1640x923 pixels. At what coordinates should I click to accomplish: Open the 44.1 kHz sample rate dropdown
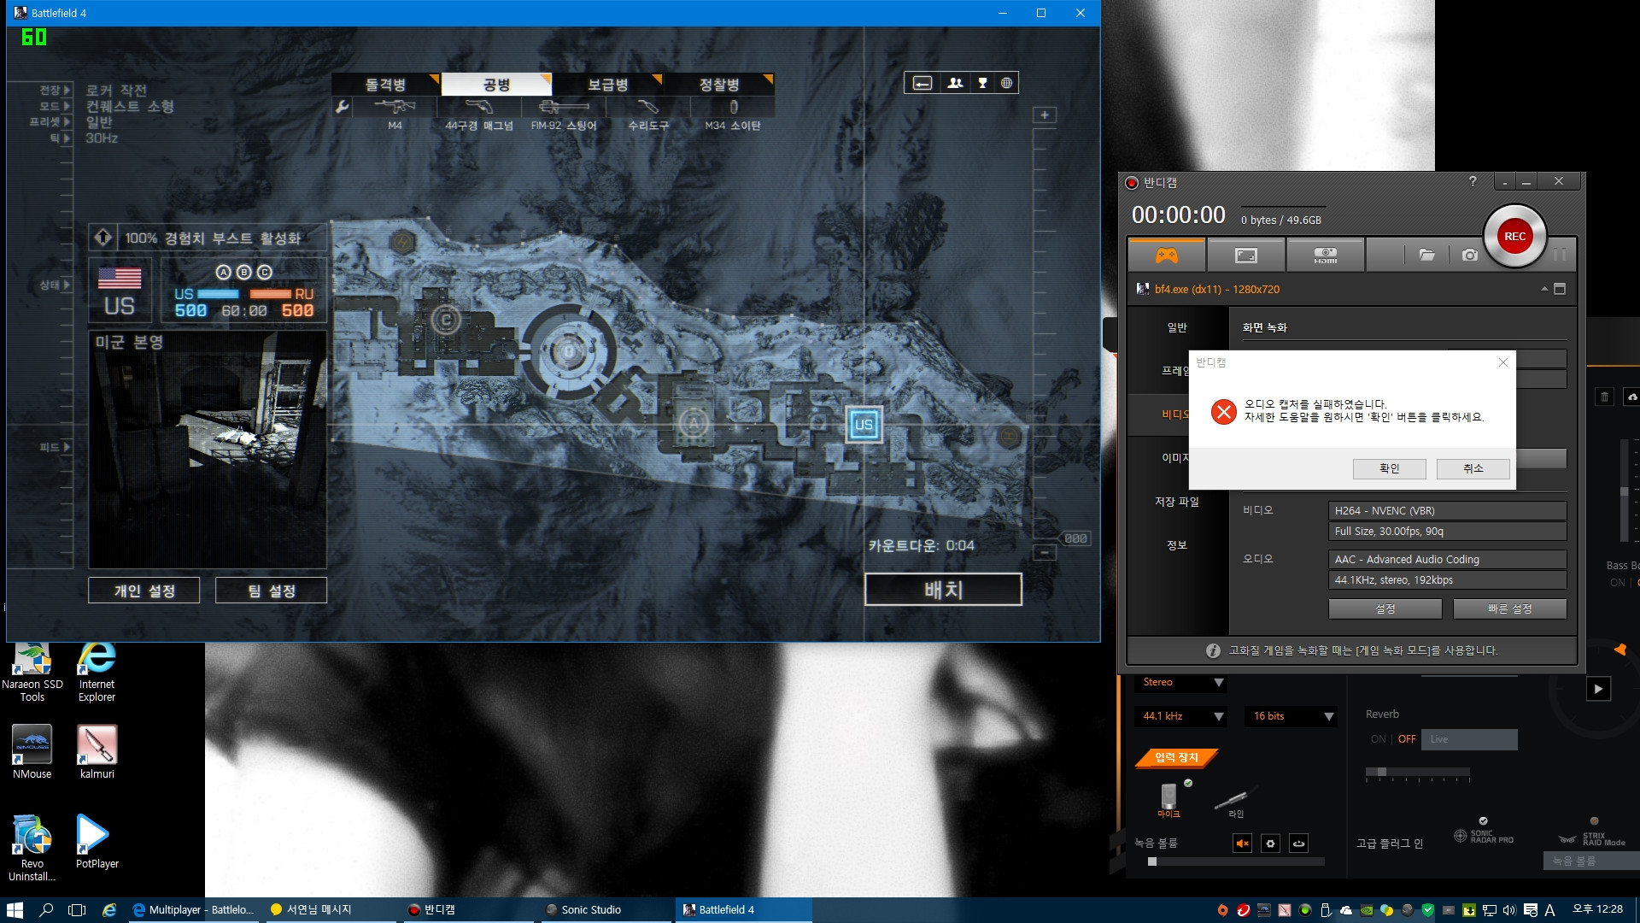point(1182,716)
